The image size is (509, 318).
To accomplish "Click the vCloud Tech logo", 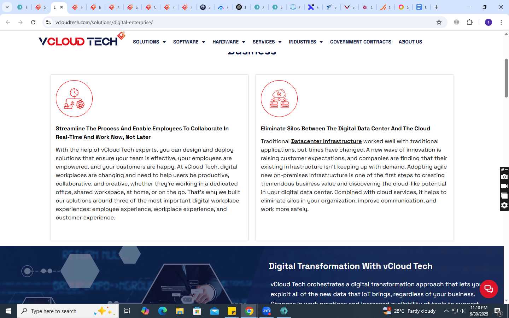I will pyautogui.click(x=82, y=40).
